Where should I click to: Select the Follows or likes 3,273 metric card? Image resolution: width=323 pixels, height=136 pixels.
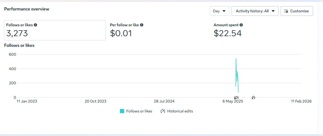pos(55,30)
